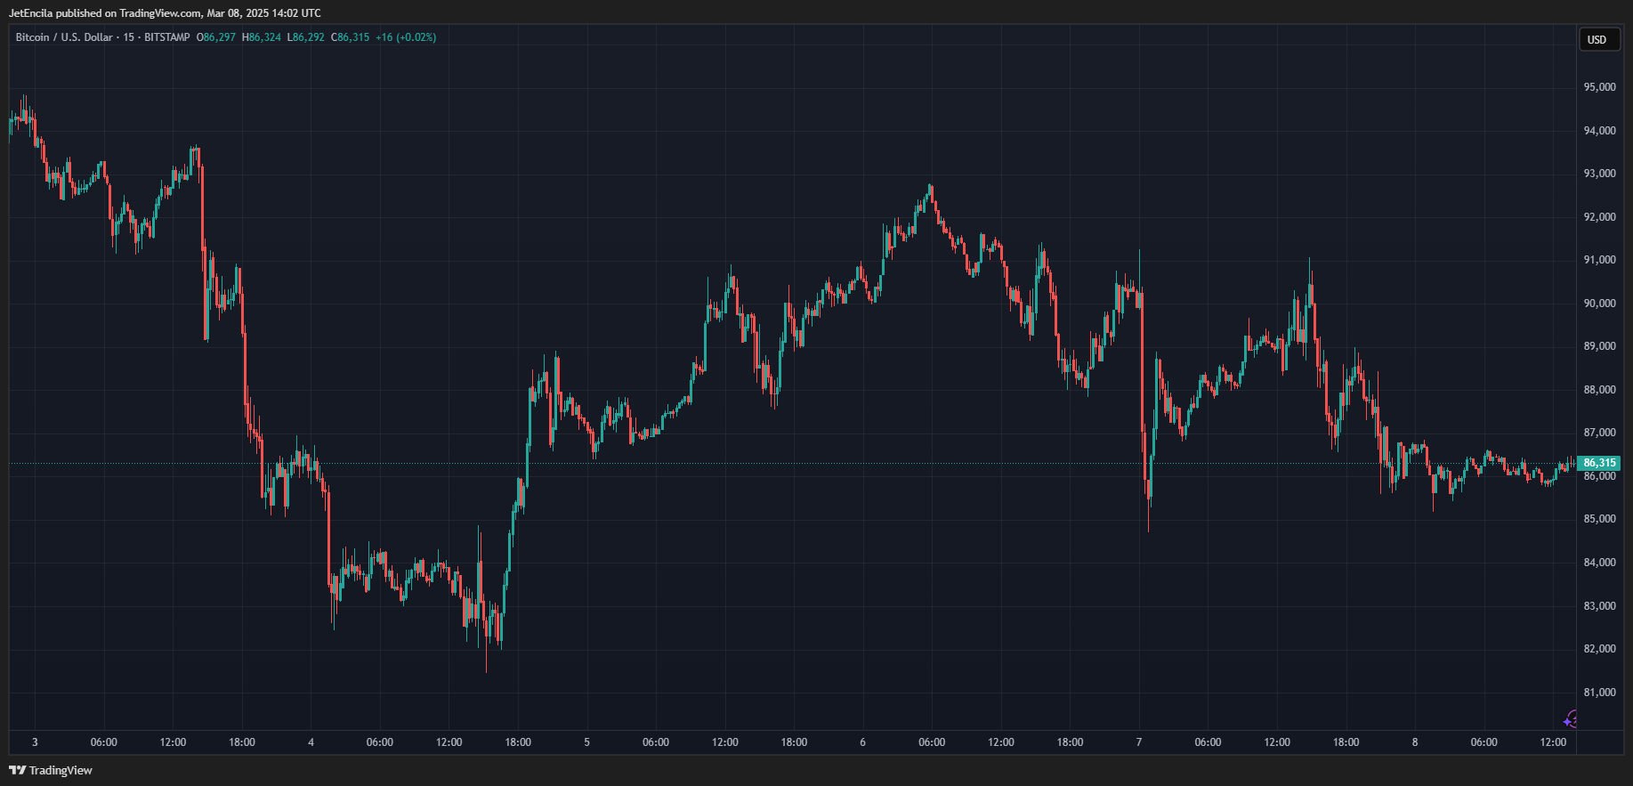This screenshot has height=786, width=1633.
Task: Click the 90,000 price axis label
Action: point(1599,304)
